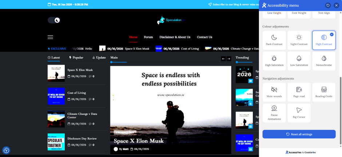Click the previous slide arrow
Screen dimensions: 342x157
click(223, 59)
